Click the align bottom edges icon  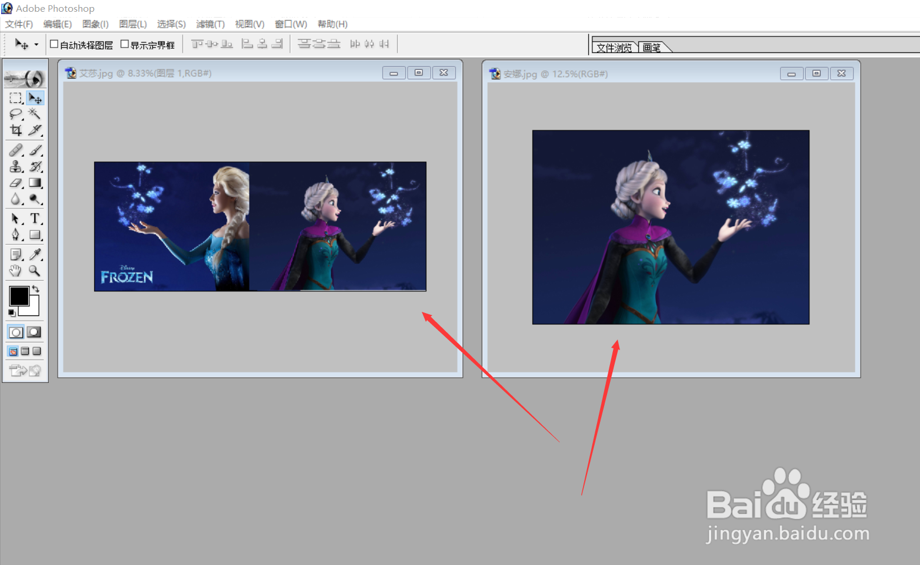pyautogui.click(x=227, y=44)
